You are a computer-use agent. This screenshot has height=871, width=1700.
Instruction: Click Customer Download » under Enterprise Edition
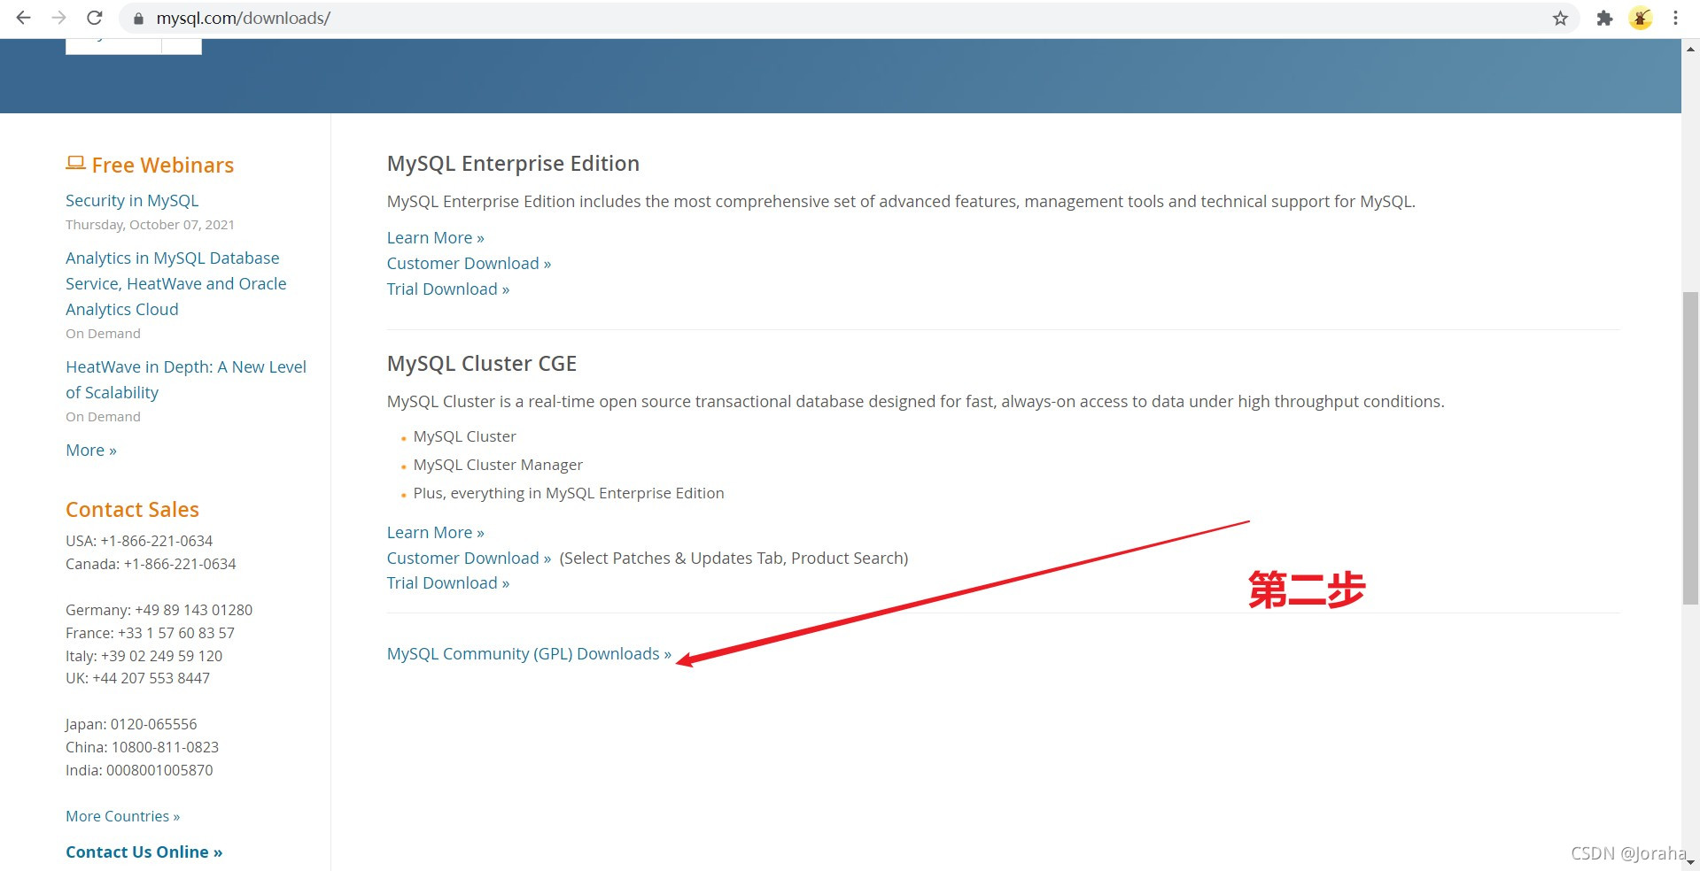pyautogui.click(x=469, y=264)
